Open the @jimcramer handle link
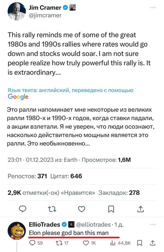164x252 pixels. [45, 15]
